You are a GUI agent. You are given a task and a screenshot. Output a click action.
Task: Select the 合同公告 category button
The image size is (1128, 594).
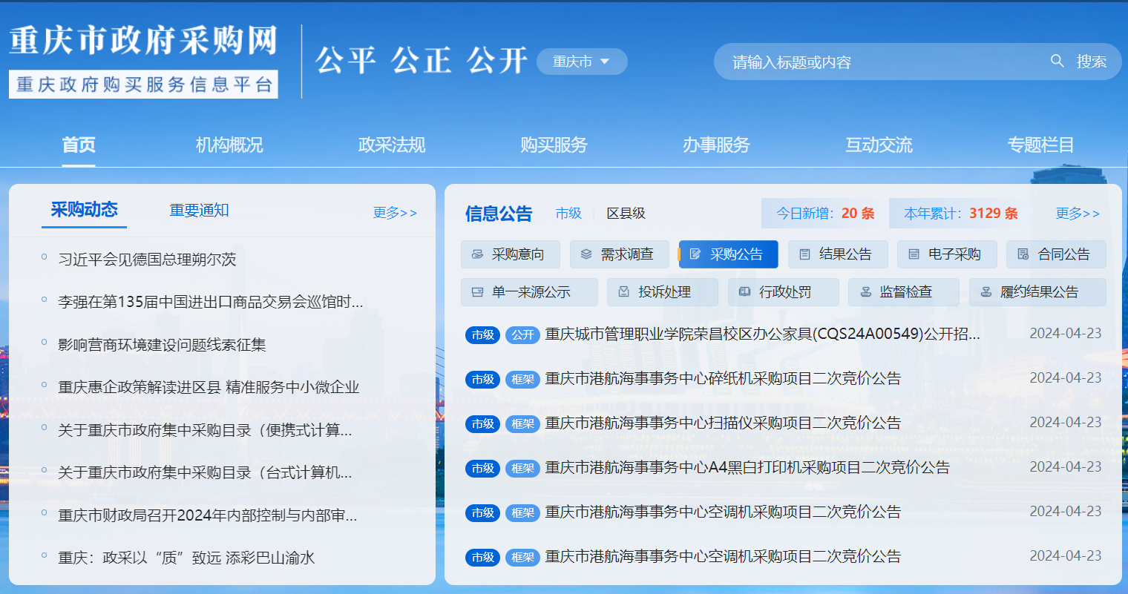point(1056,254)
